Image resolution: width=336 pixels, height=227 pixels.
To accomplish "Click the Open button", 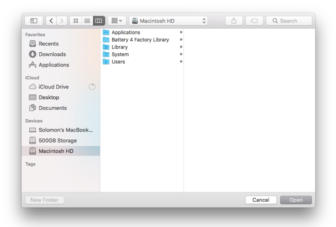I will tap(296, 200).
